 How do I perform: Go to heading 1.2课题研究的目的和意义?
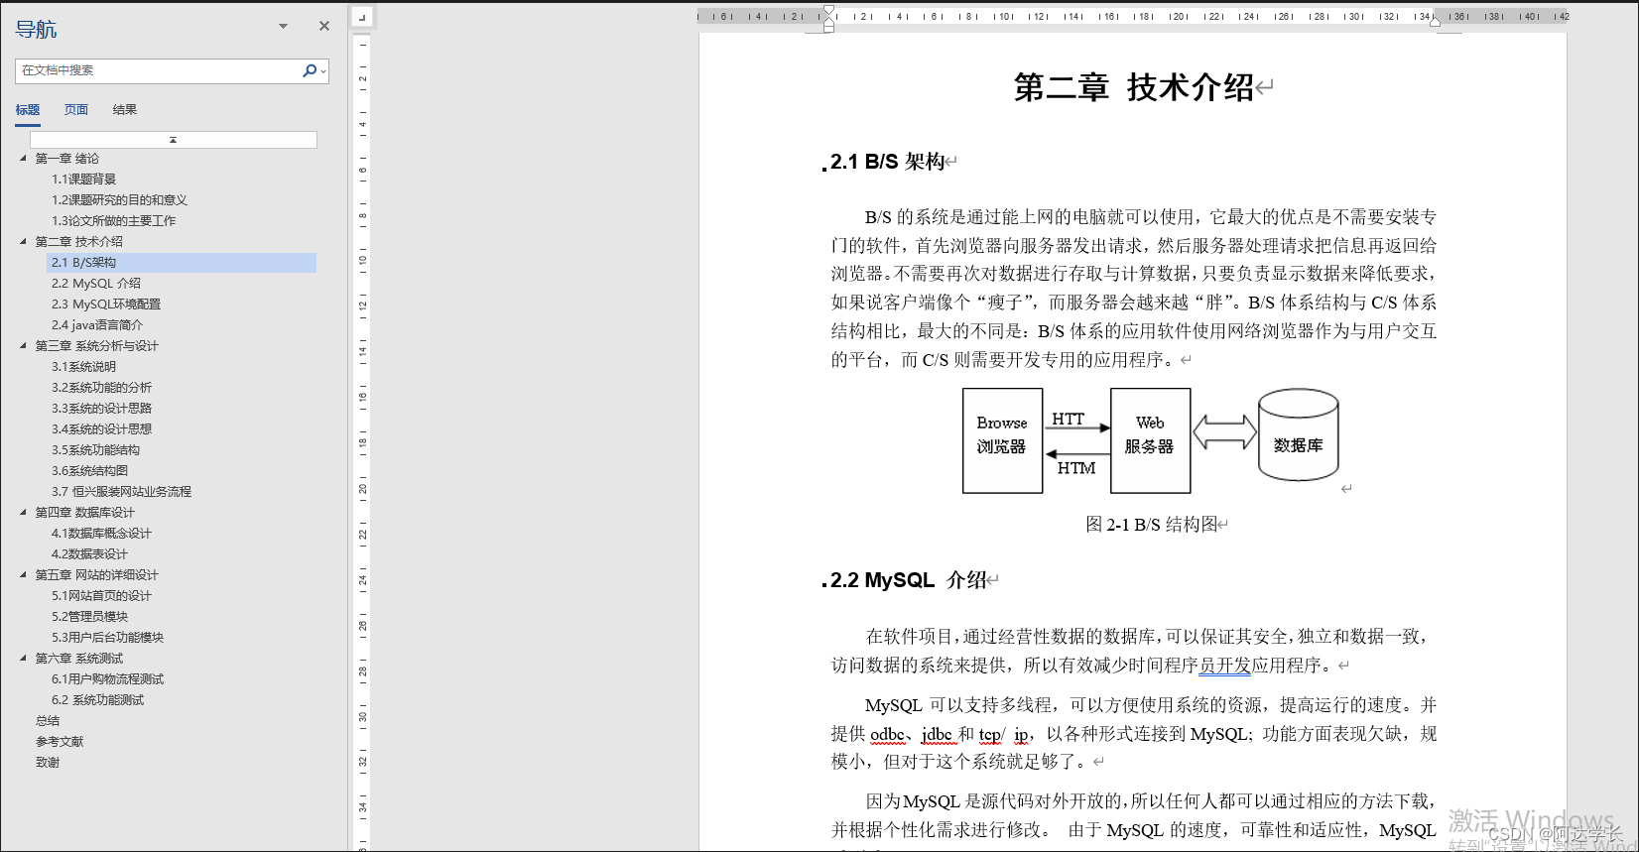pyautogui.click(x=119, y=200)
